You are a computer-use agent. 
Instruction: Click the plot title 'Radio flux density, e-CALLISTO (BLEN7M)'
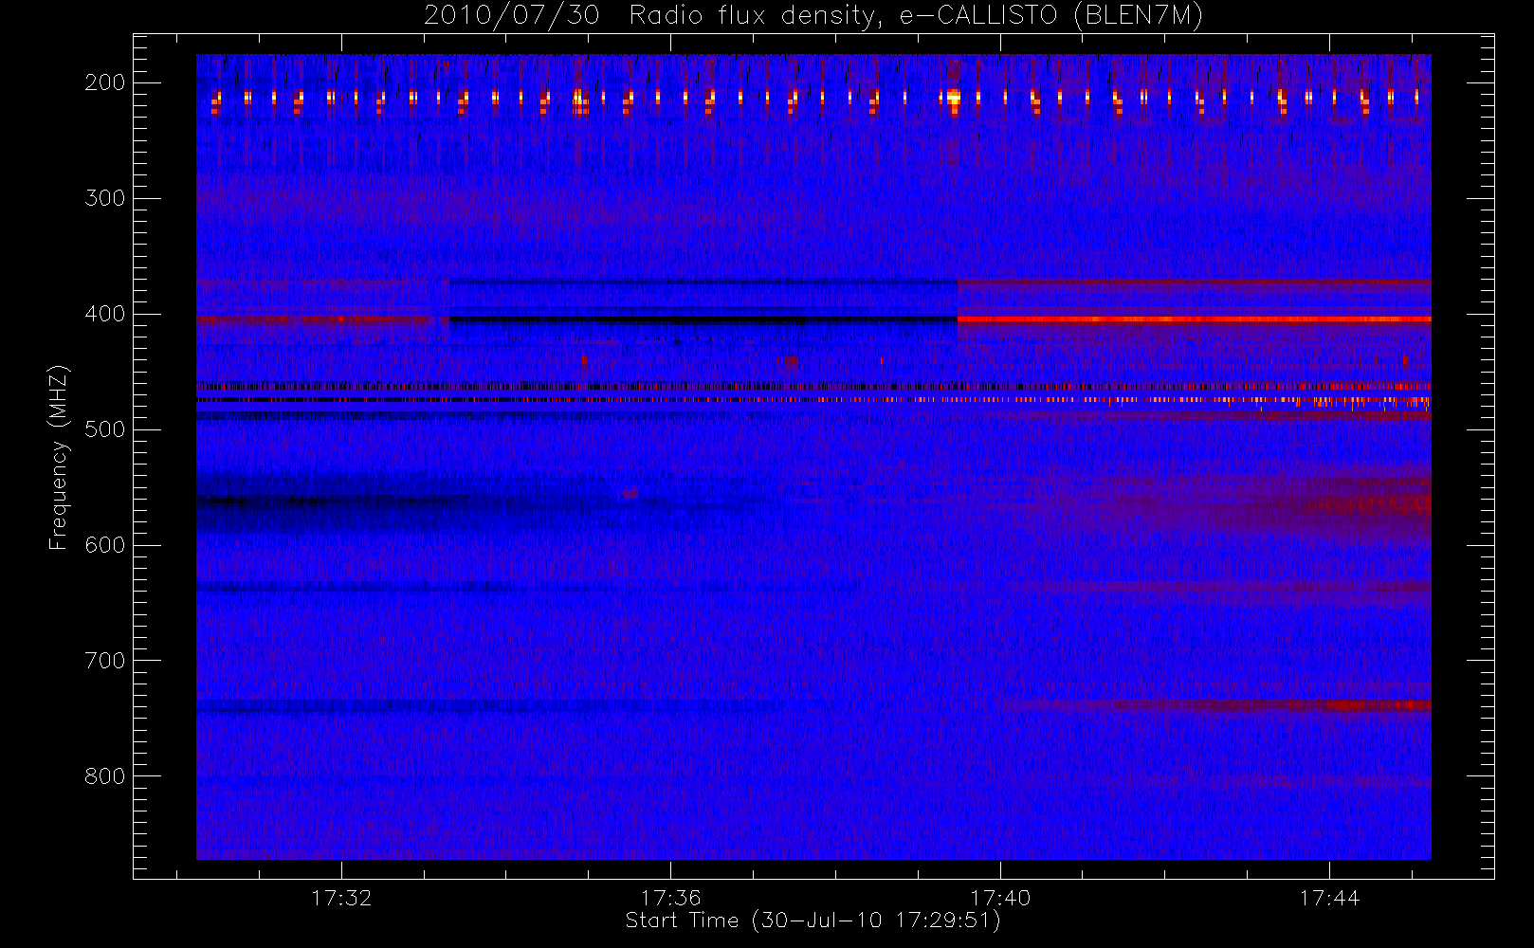915,16
